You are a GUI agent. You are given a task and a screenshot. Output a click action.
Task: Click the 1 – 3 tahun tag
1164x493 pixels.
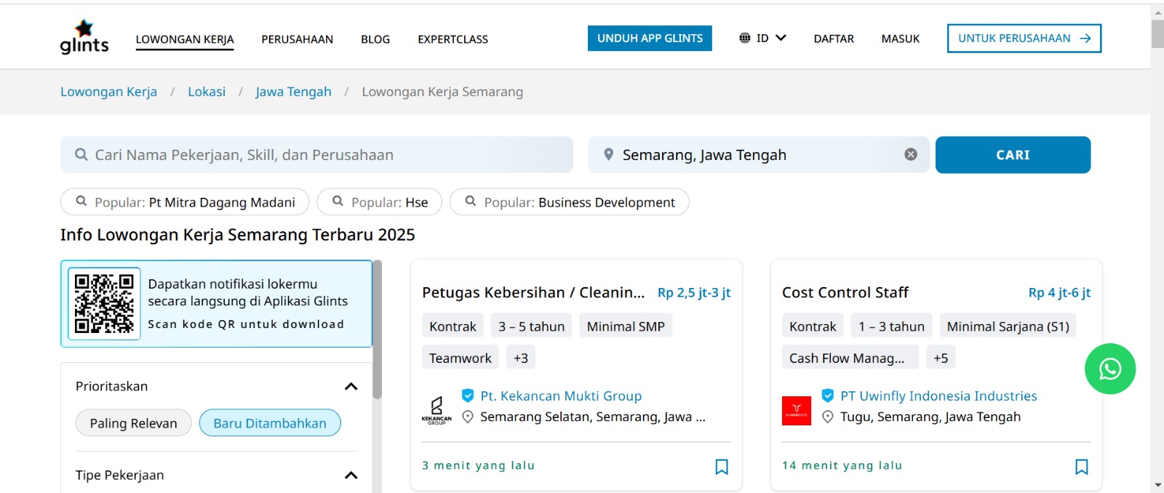(x=891, y=326)
